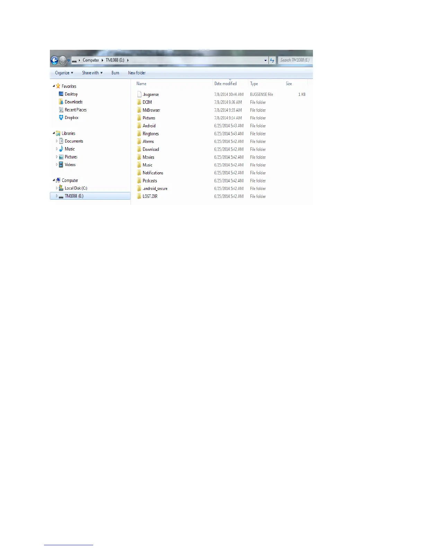
Task: Click the Documents library label
Action: click(x=74, y=141)
